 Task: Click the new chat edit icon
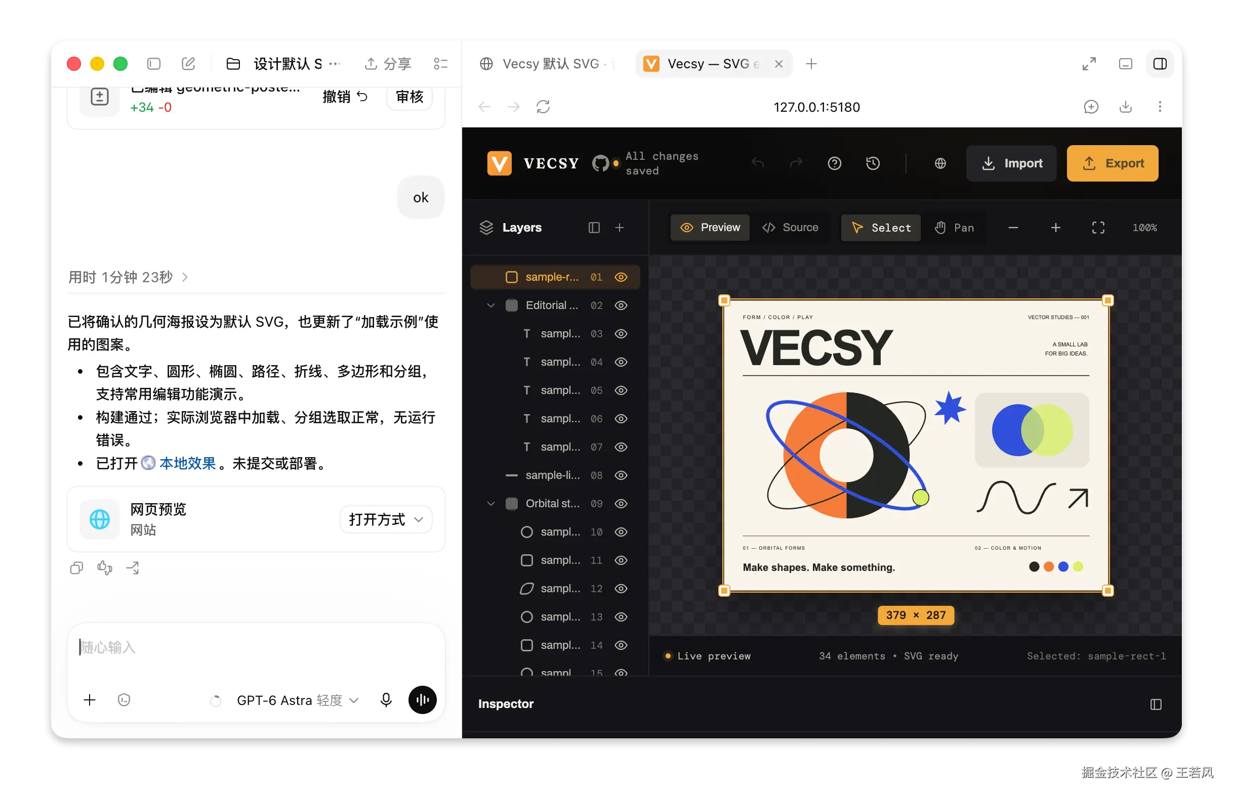(189, 64)
